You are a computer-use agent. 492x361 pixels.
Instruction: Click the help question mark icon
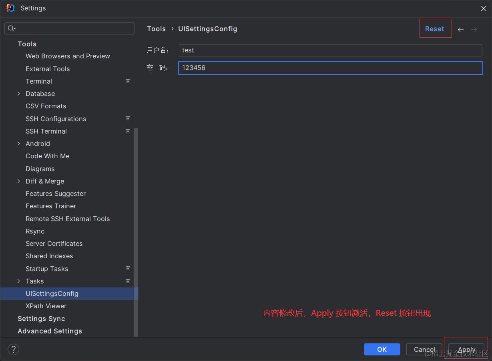click(13, 349)
